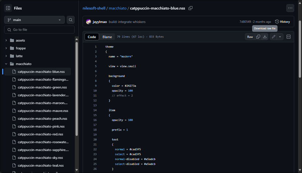Open the symbols panel icon
The image size is (302, 173).
(x=288, y=37)
